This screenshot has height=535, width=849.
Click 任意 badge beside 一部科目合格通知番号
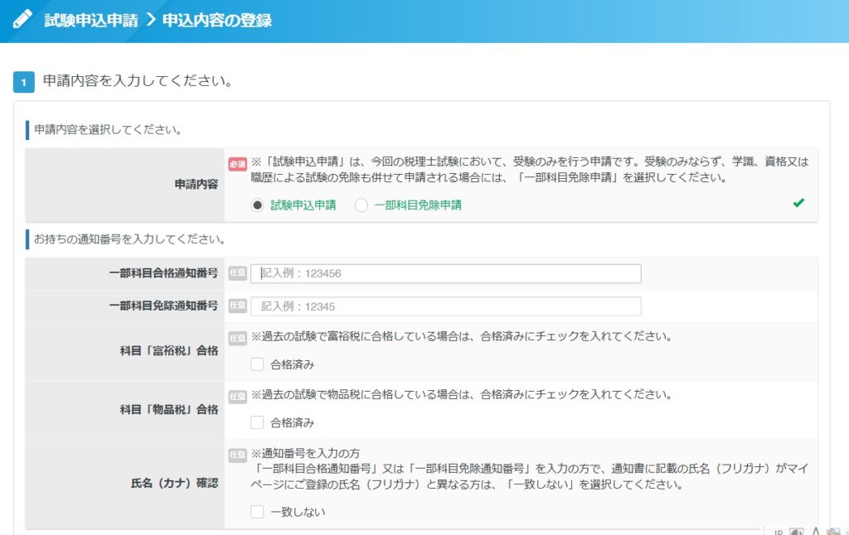pyautogui.click(x=237, y=273)
